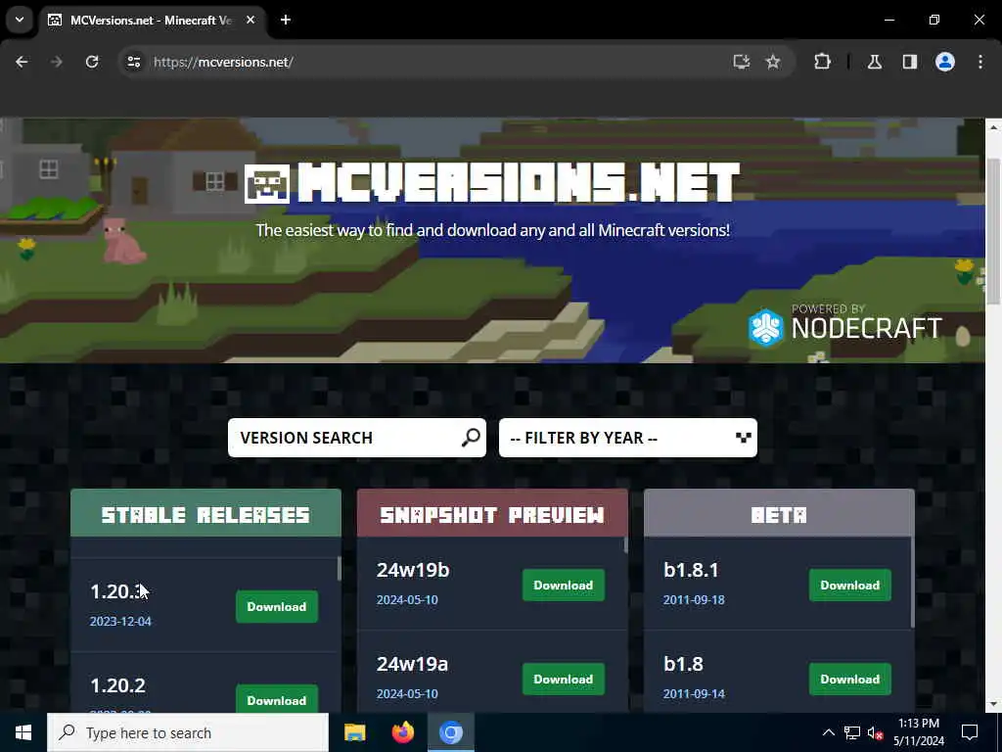The width and height of the screenshot is (1002, 752).
Task: Click date 2023-12-04
Action: [120, 621]
